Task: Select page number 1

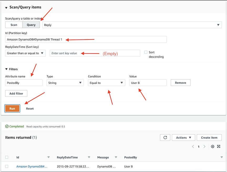Action: coord(199,147)
